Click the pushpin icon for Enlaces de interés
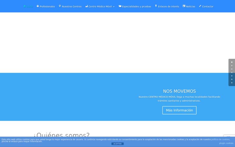The height and width of the screenshot is (147, 235). click(x=156, y=6)
